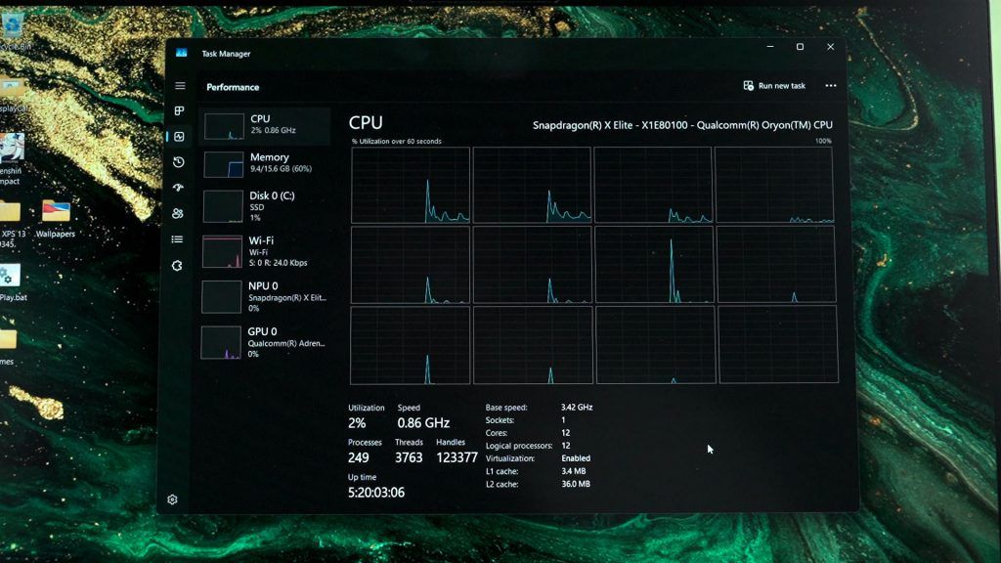Image resolution: width=1001 pixels, height=563 pixels.
Task: Open the App history page icon
Action: click(179, 162)
